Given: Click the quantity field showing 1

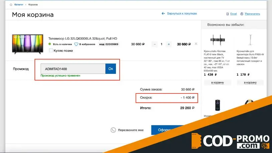Looking at the screenshot, I should click(x=161, y=44).
